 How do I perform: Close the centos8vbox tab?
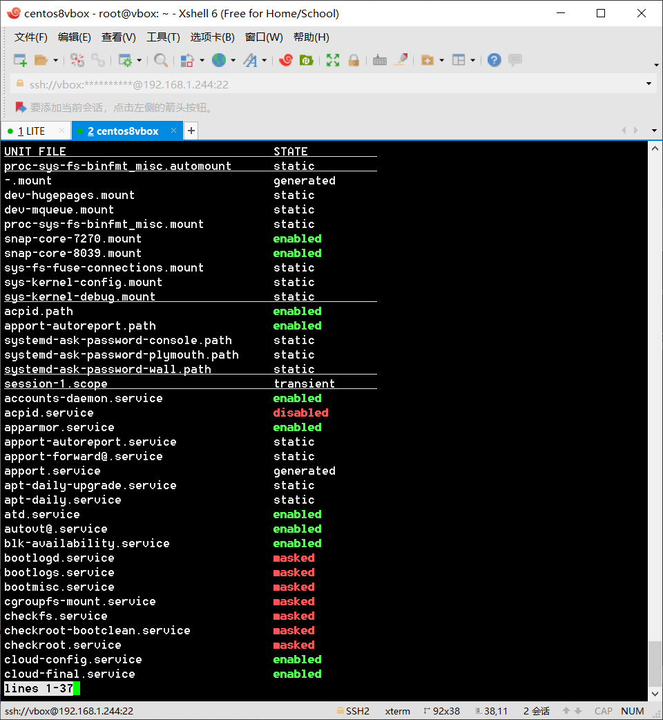tap(173, 131)
